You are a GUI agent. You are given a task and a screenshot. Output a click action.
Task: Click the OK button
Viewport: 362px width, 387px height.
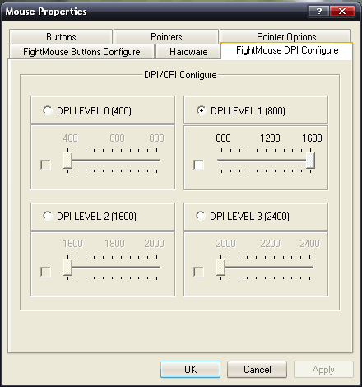click(190, 369)
